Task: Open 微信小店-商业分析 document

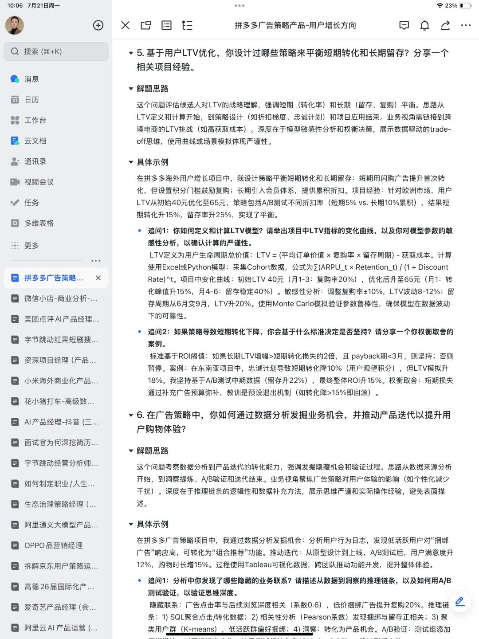Action: [56, 298]
